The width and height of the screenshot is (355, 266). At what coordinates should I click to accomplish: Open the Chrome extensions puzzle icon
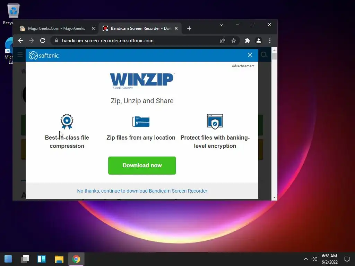click(248, 41)
